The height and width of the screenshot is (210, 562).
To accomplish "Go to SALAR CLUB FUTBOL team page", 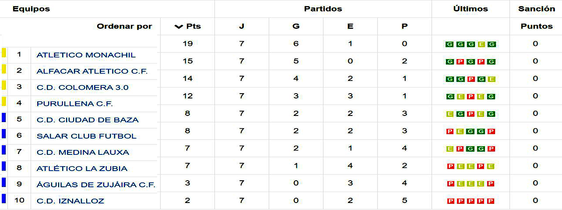I will 87,136.
